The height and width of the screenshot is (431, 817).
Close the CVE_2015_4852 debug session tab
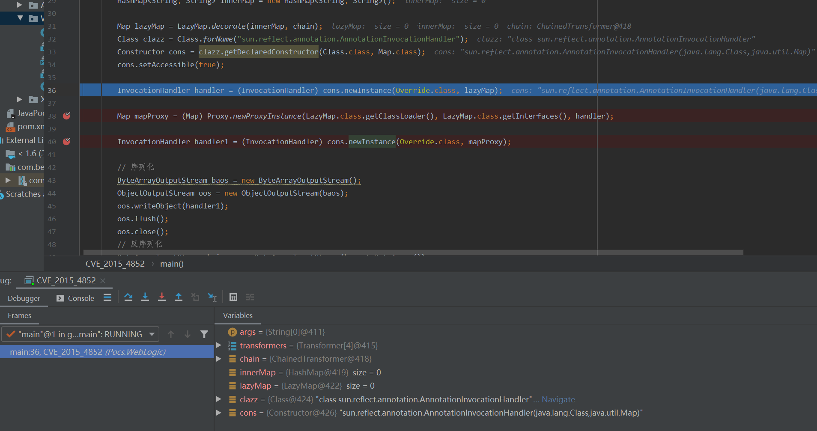coord(103,280)
